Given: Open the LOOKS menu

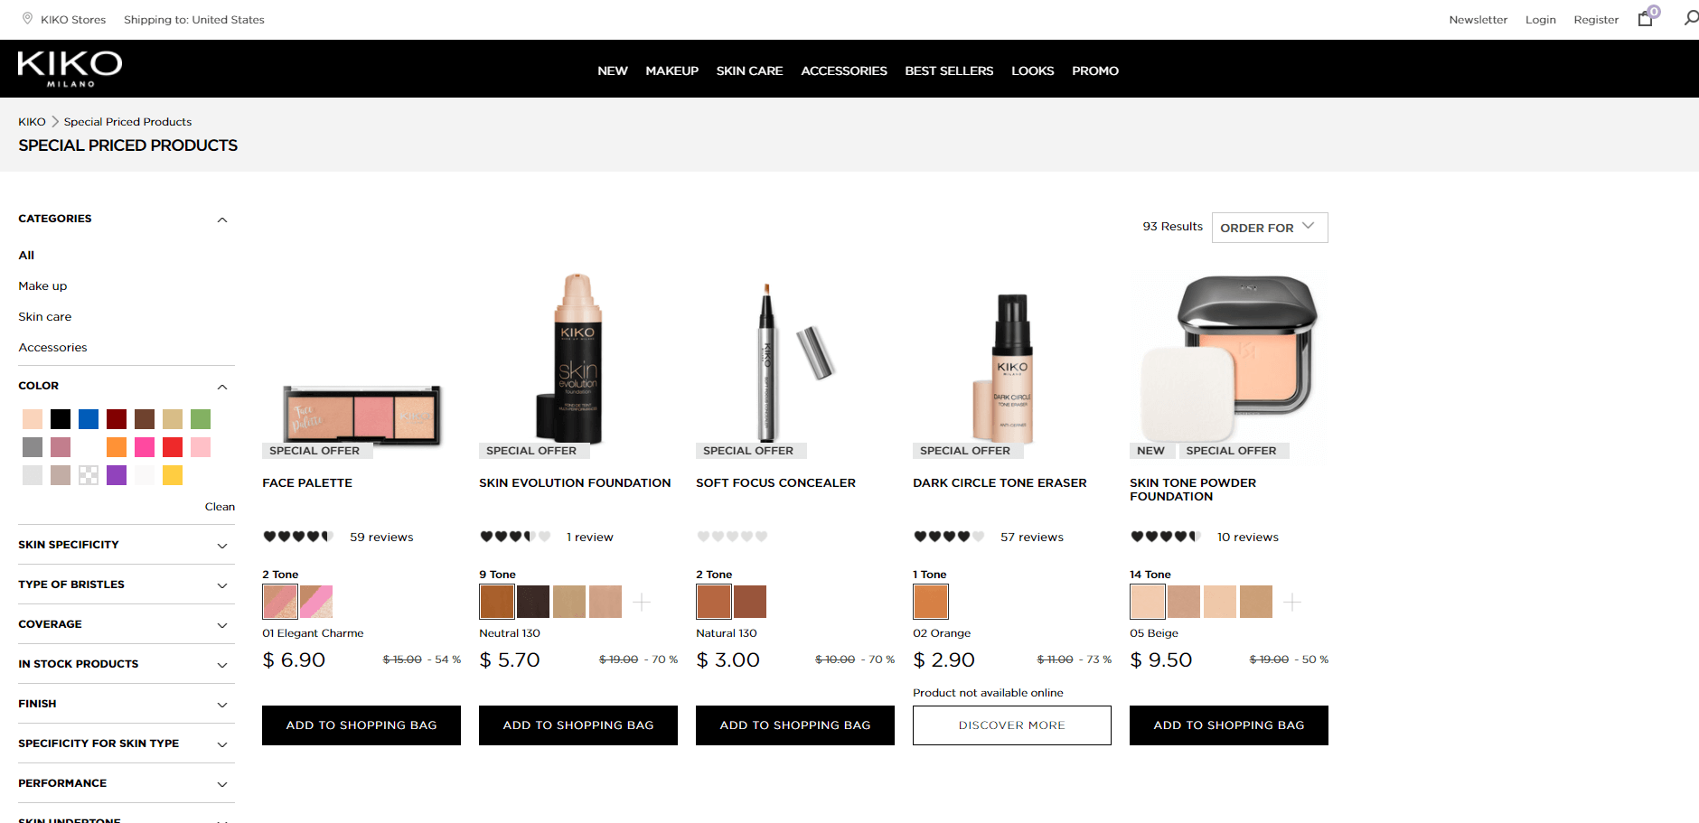Looking at the screenshot, I should click(x=1033, y=70).
